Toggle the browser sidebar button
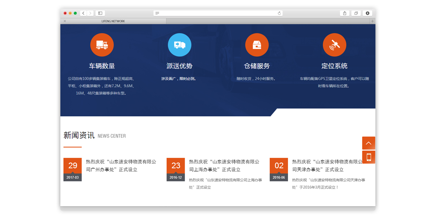Screen dimensions: 430x221 [100, 13]
